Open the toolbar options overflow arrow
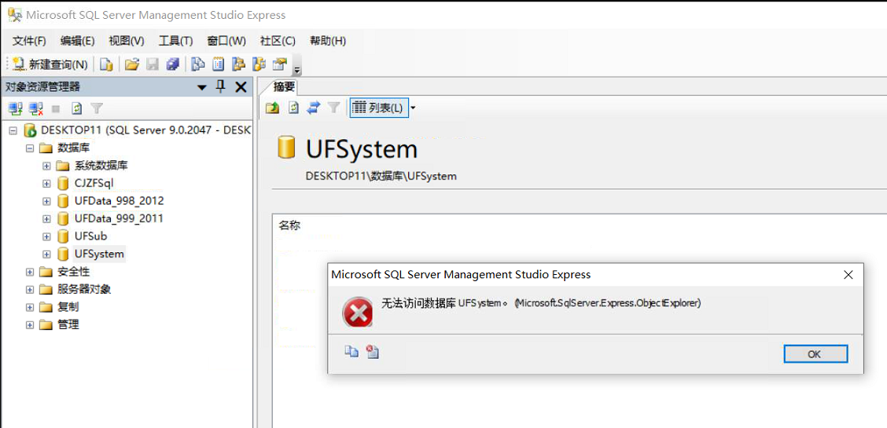The image size is (887, 428). 297,69
